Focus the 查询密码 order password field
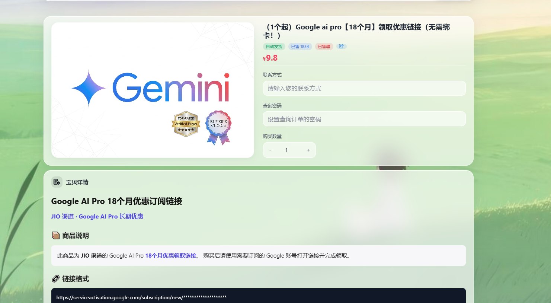Screen dimensions: 551x303 coord(364,119)
